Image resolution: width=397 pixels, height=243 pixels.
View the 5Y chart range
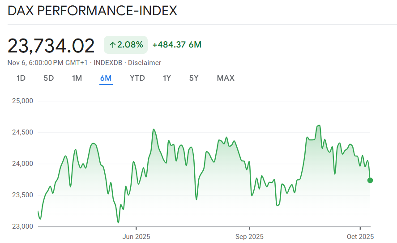click(x=194, y=78)
